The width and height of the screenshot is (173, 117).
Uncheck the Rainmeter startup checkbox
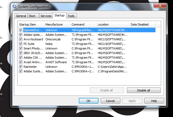tap(21, 67)
